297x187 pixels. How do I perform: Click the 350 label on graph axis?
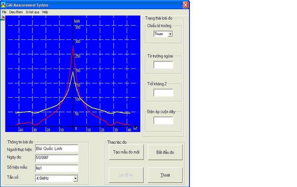click(x=77, y=27)
